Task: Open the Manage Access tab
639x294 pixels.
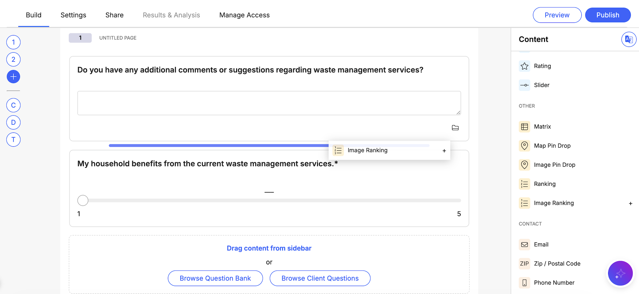Action: pos(244,15)
